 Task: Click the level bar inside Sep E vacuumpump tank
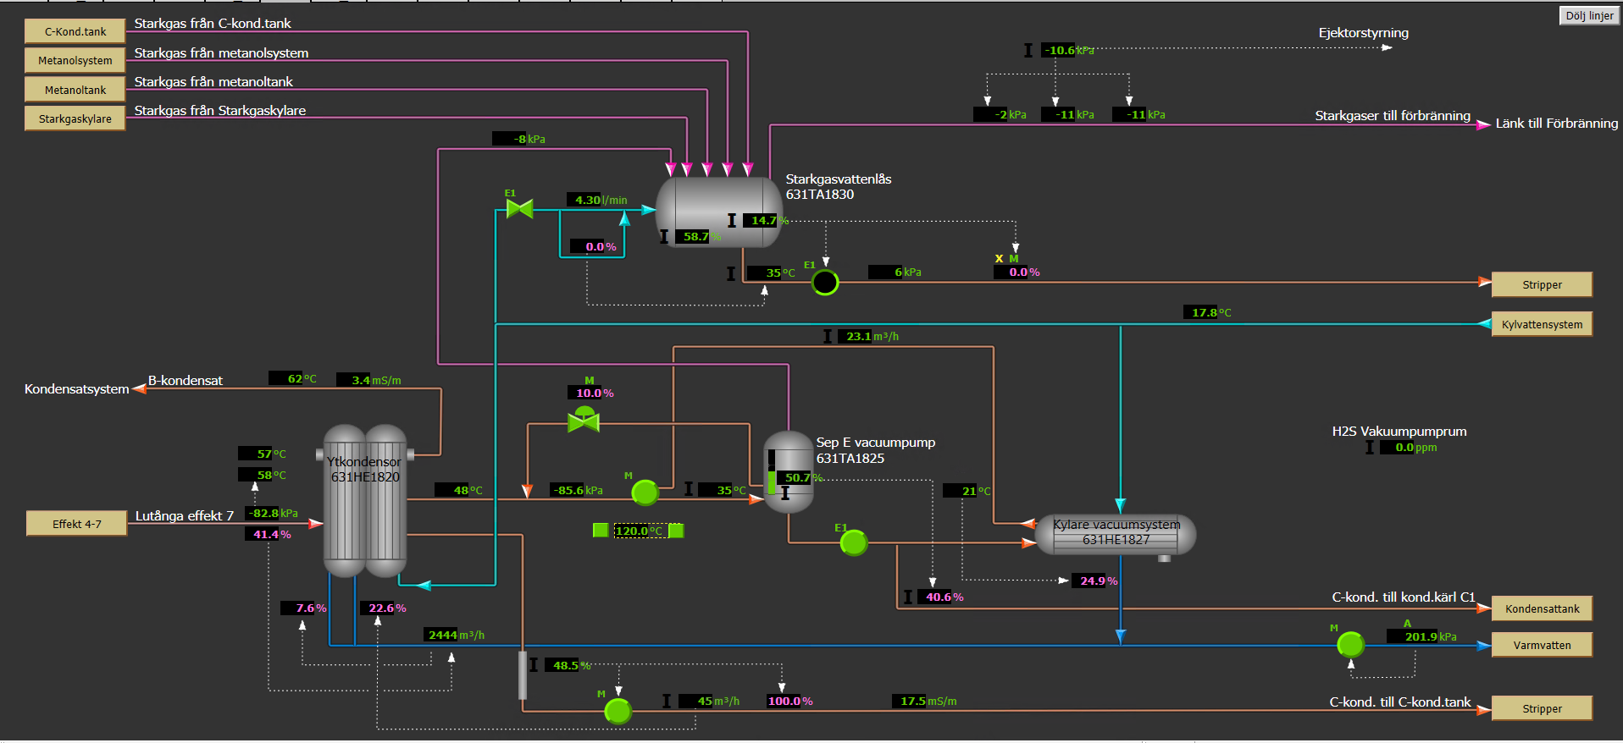(x=772, y=473)
